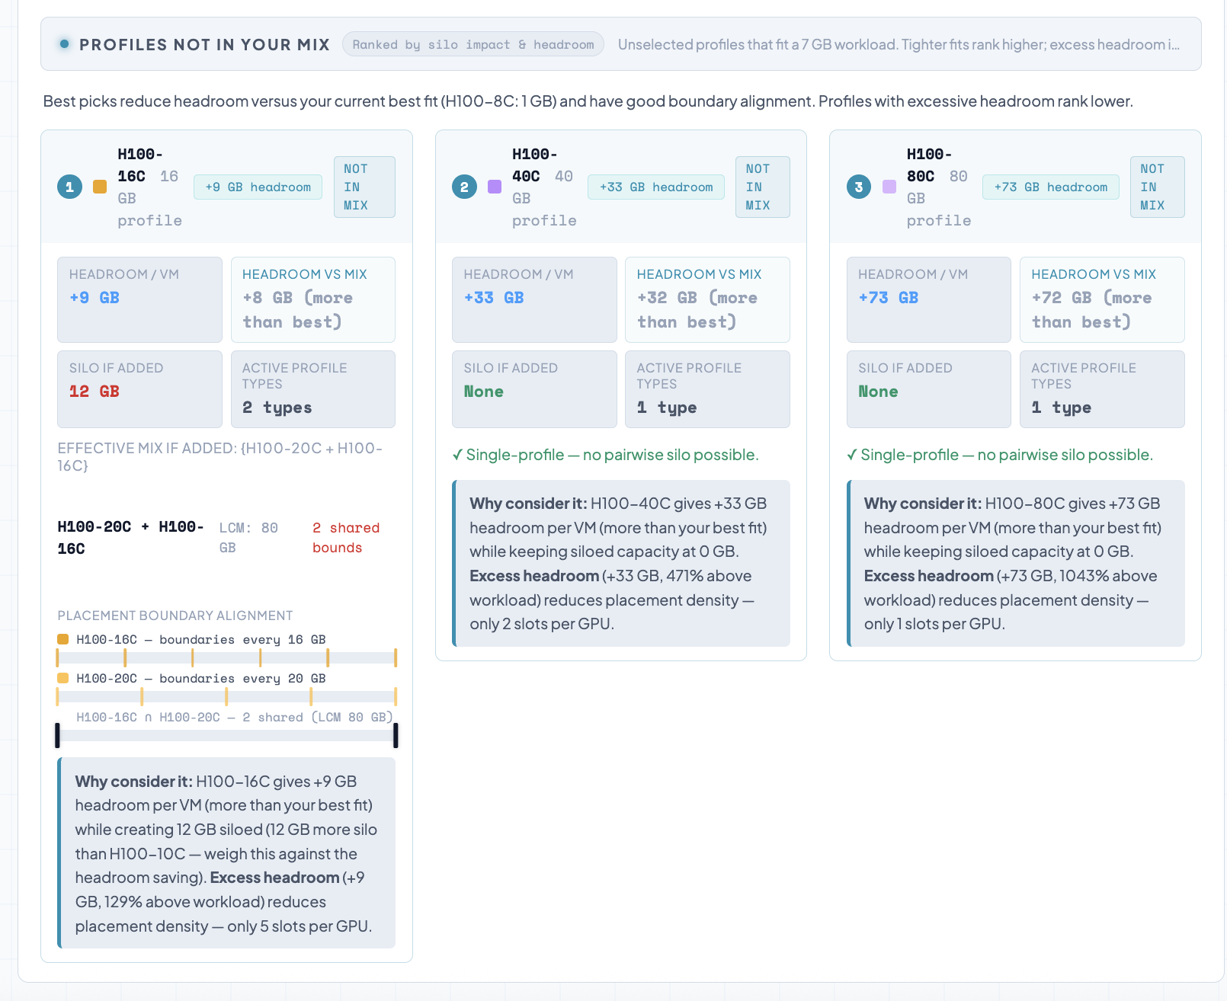Click the '+73 GB headroom' tag

[x=1050, y=187]
